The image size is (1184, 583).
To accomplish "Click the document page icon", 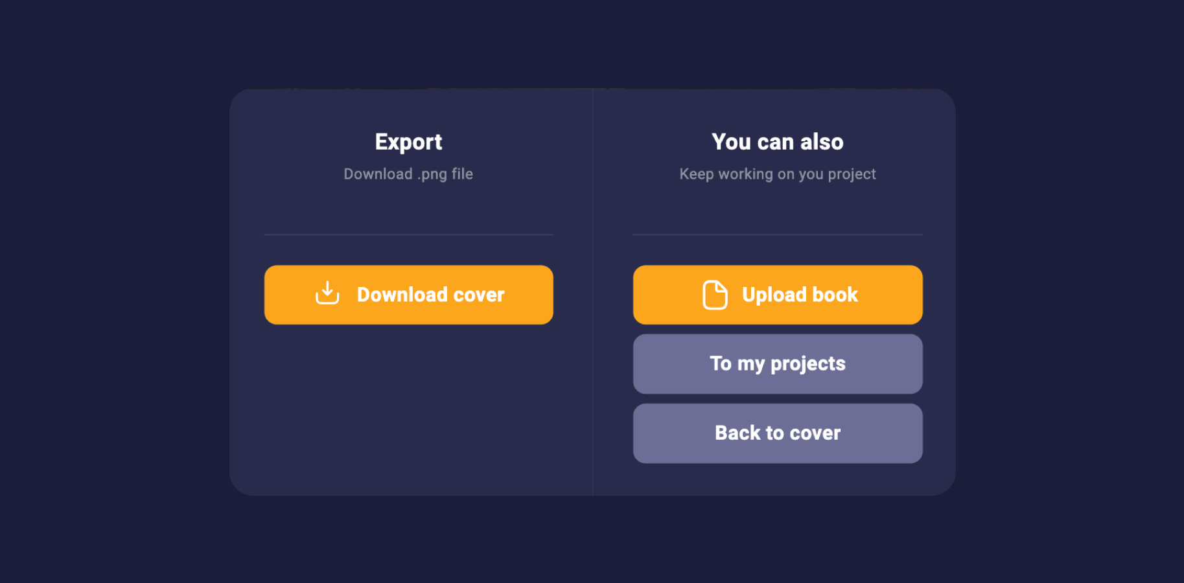I will pos(715,295).
